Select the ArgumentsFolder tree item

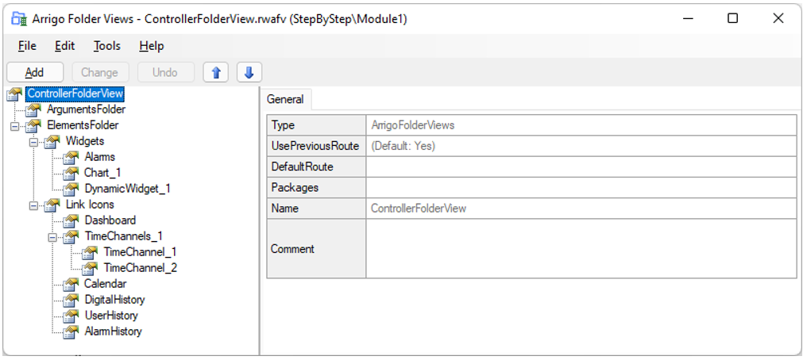[86, 109]
